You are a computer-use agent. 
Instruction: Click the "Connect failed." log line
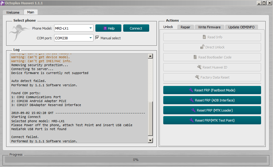25,137
